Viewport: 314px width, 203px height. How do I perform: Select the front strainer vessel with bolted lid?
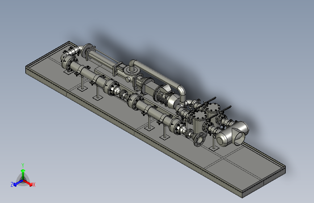[x=199, y=124]
